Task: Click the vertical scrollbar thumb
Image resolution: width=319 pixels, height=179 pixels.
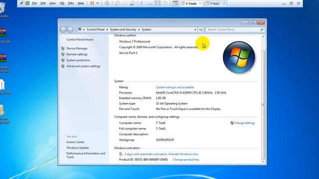Action: tap(263, 104)
